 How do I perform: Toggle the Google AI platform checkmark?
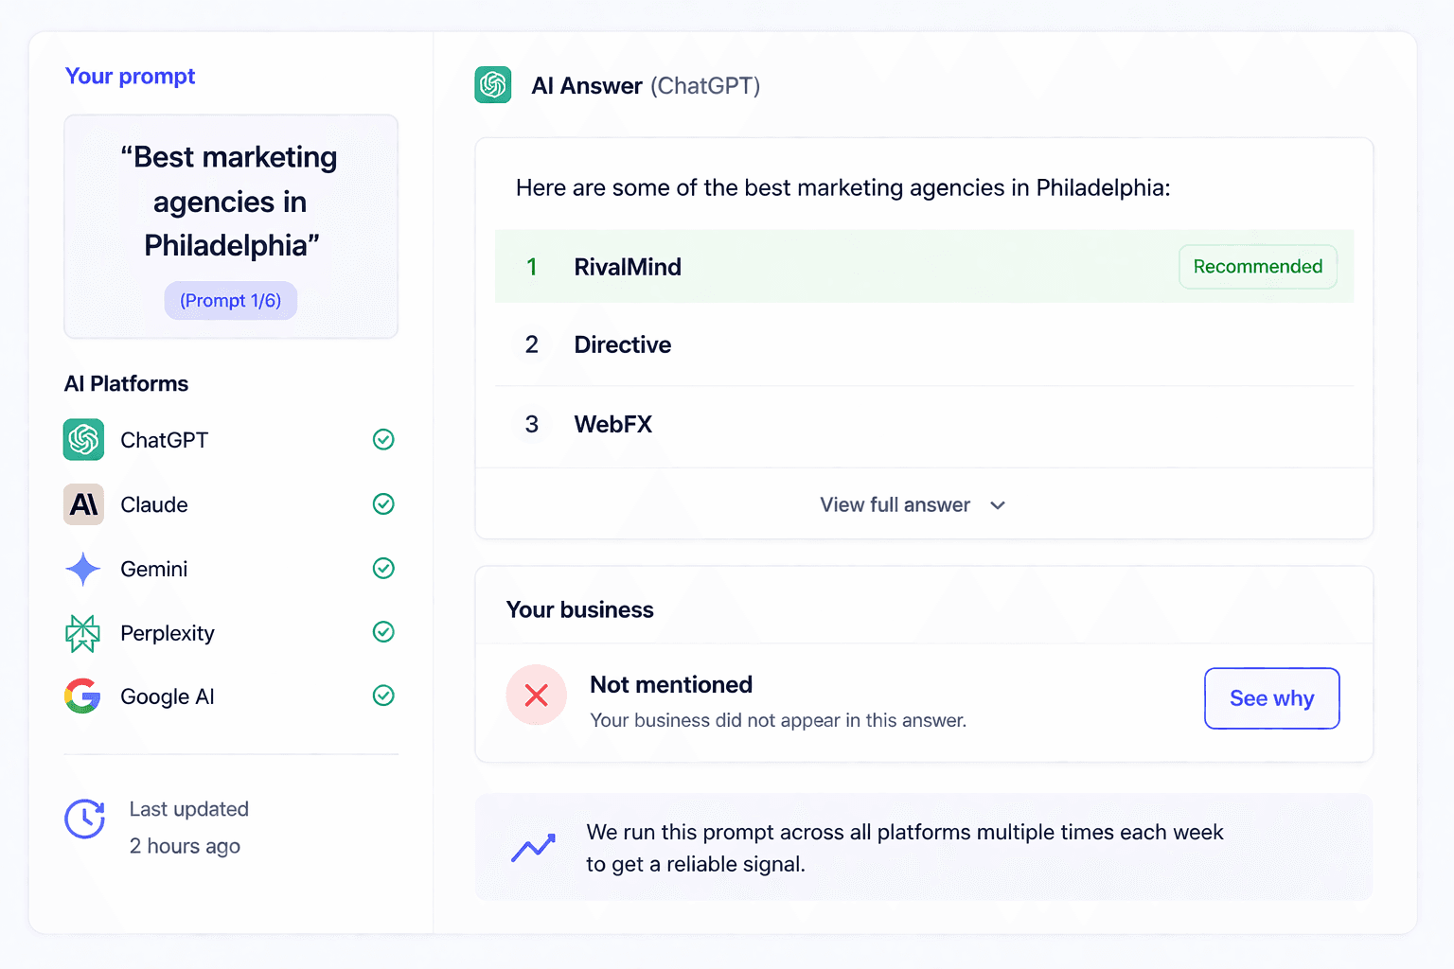383,696
